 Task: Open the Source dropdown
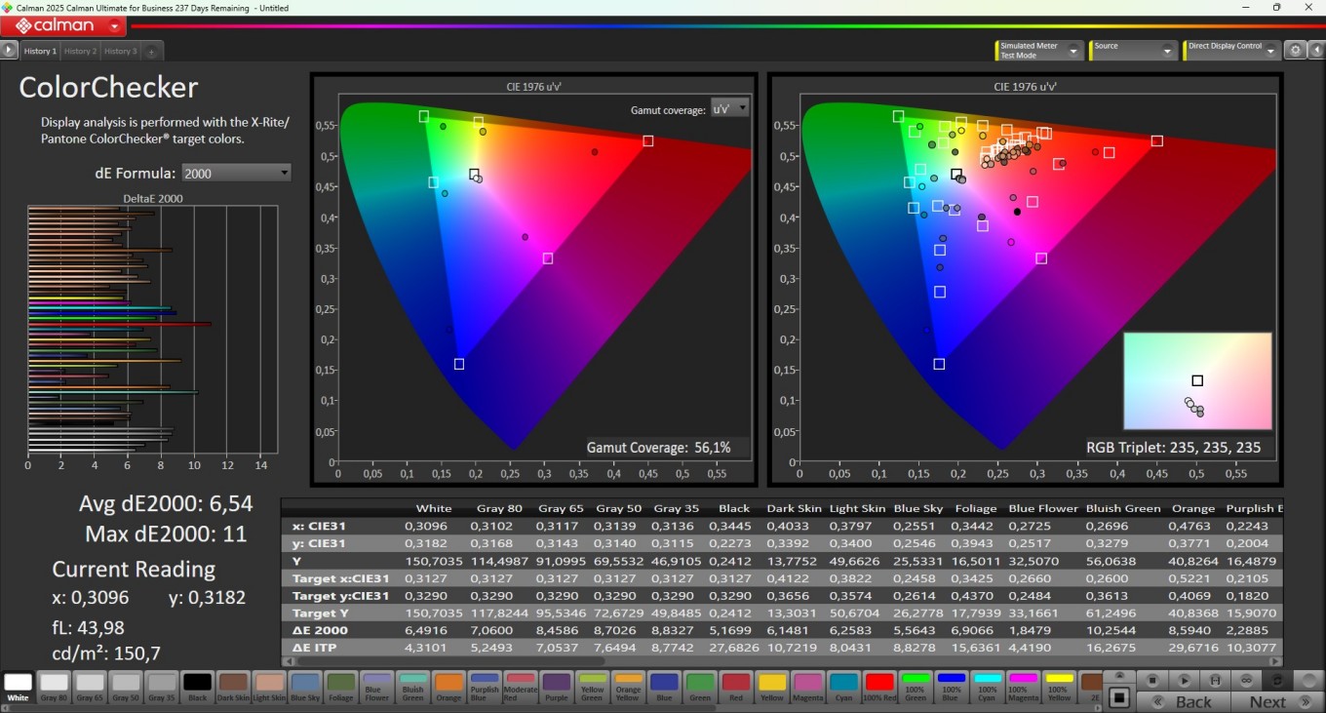click(x=1133, y=50)
